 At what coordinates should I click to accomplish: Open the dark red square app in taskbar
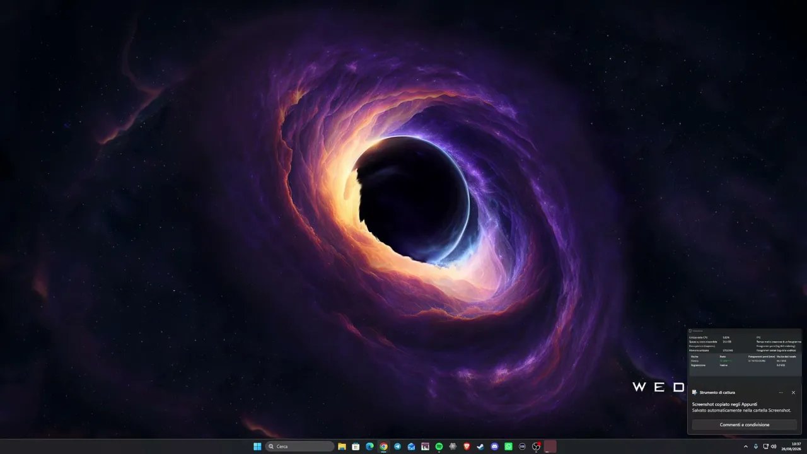point(550,446)
